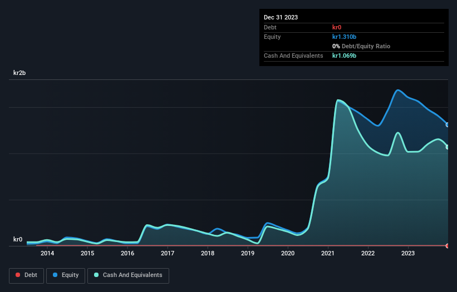
Task: Select the blue Equity endpoint marker
Action: pyautogui.click(x=448, y=125)
